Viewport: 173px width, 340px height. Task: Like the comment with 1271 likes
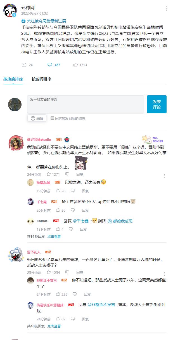point(49,174)
